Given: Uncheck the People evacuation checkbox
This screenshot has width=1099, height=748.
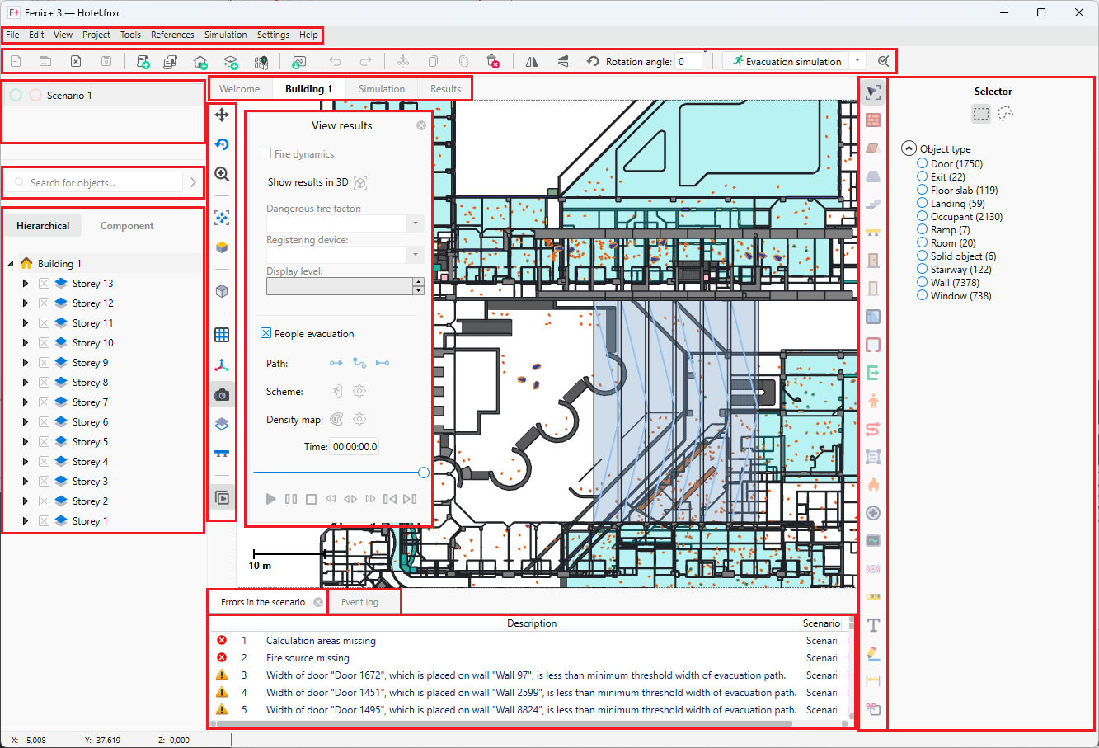Looking at the screenshot, I should click(266, 333).
